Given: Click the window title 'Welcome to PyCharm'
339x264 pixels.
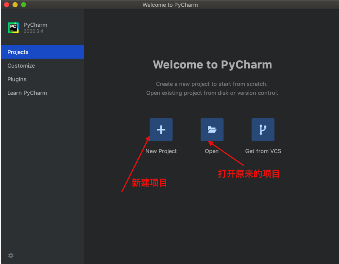Looking at the screenshot, I should (170, 5).
